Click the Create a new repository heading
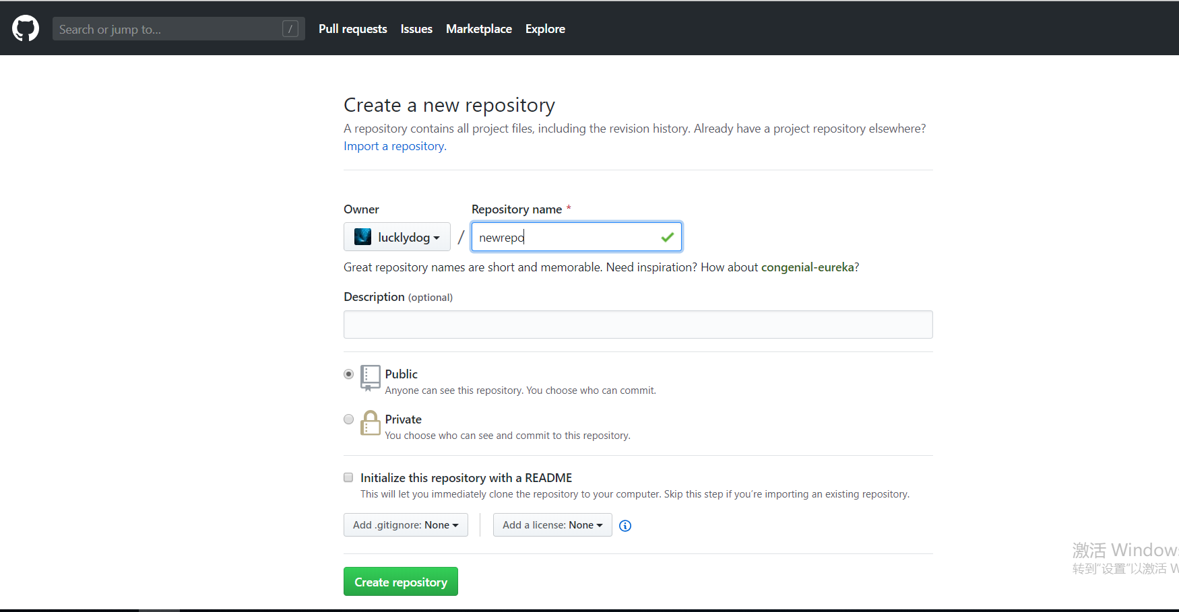 click(x=449, y=105)
